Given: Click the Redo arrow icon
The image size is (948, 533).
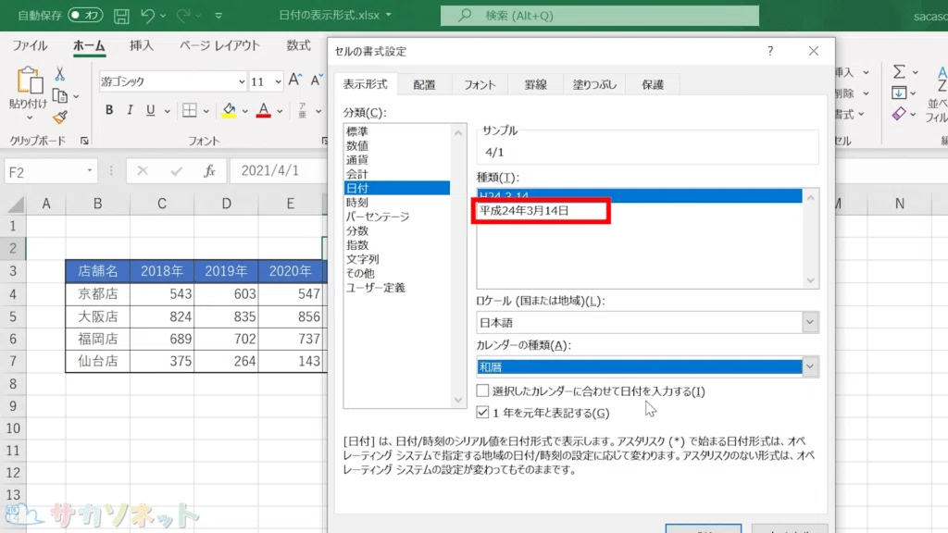Looking at the screenshot, I should 183,16.
